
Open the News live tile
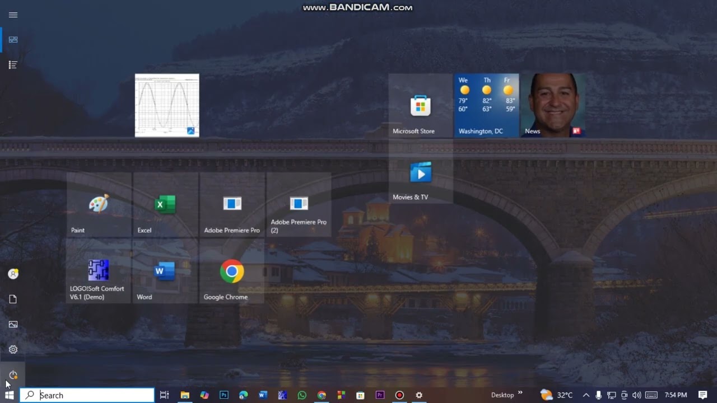click(553, 105)
